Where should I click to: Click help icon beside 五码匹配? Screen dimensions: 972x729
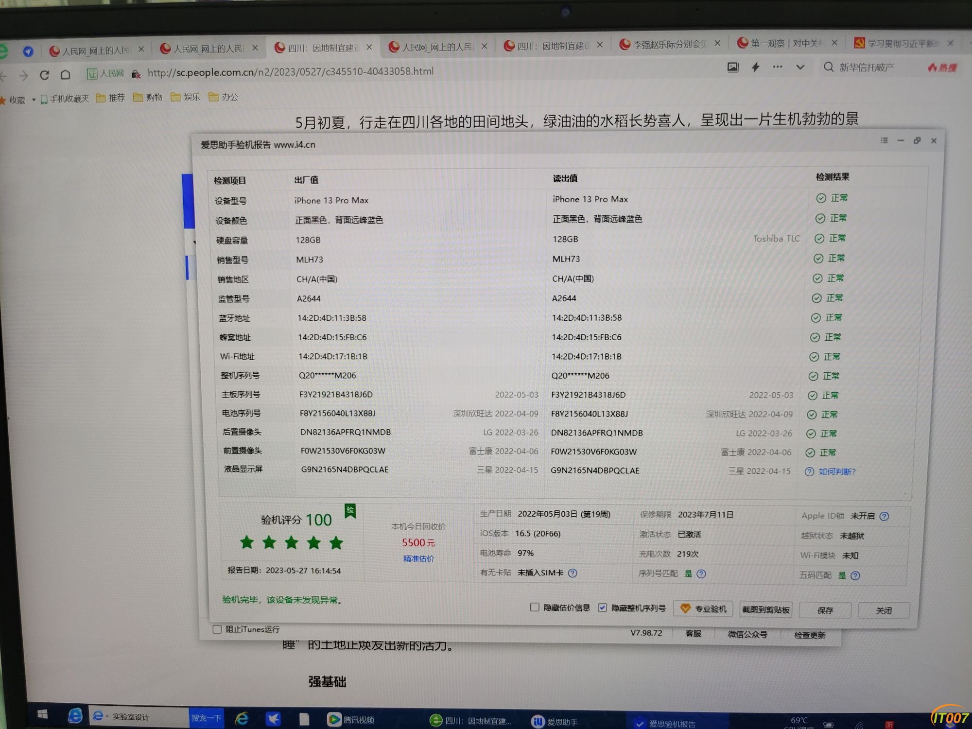[855, 575]
